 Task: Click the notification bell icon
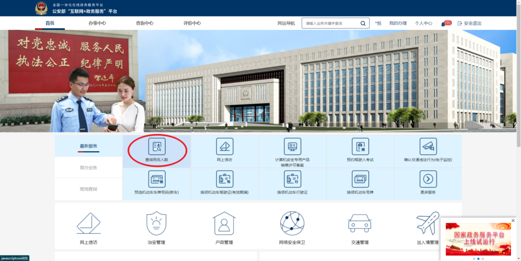[x=443, y=23]
